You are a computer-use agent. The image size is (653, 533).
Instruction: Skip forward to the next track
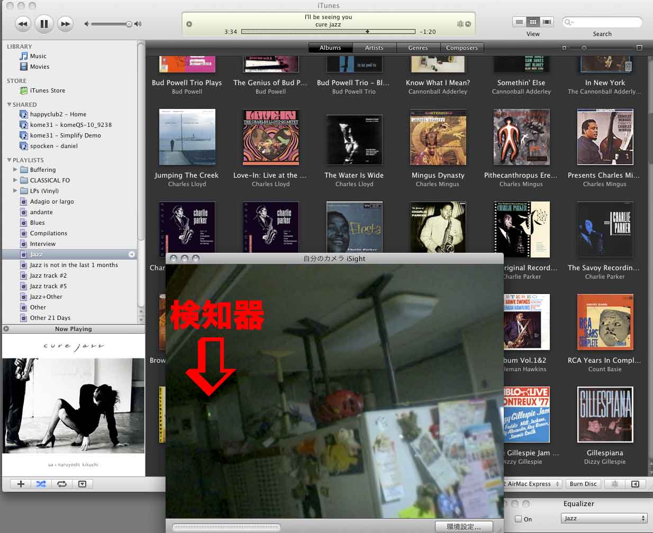(x=65, y=23)
